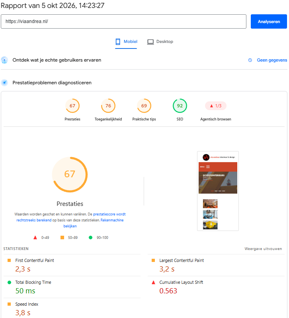Click the icon beside Prestatieproblemen diagnosticeren
This screenshot has width=289, height=318.
click(4, 83)
